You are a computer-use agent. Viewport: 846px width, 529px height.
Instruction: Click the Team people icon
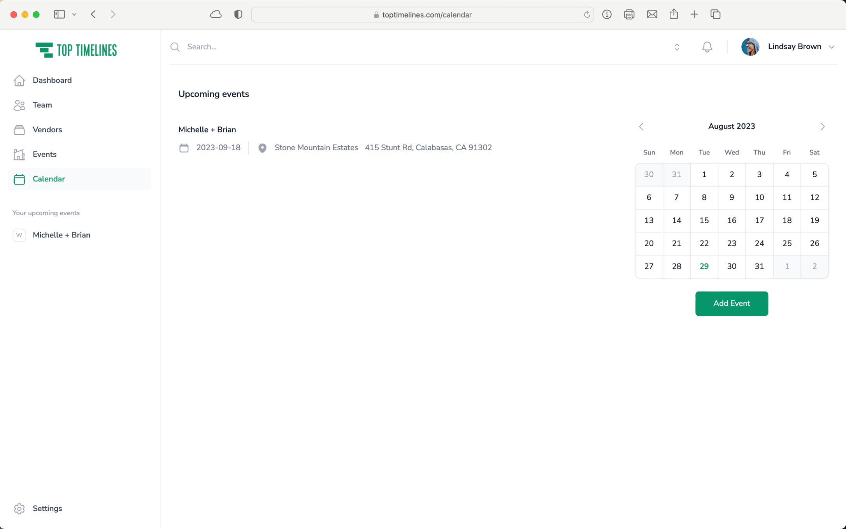tap(19, 105)
